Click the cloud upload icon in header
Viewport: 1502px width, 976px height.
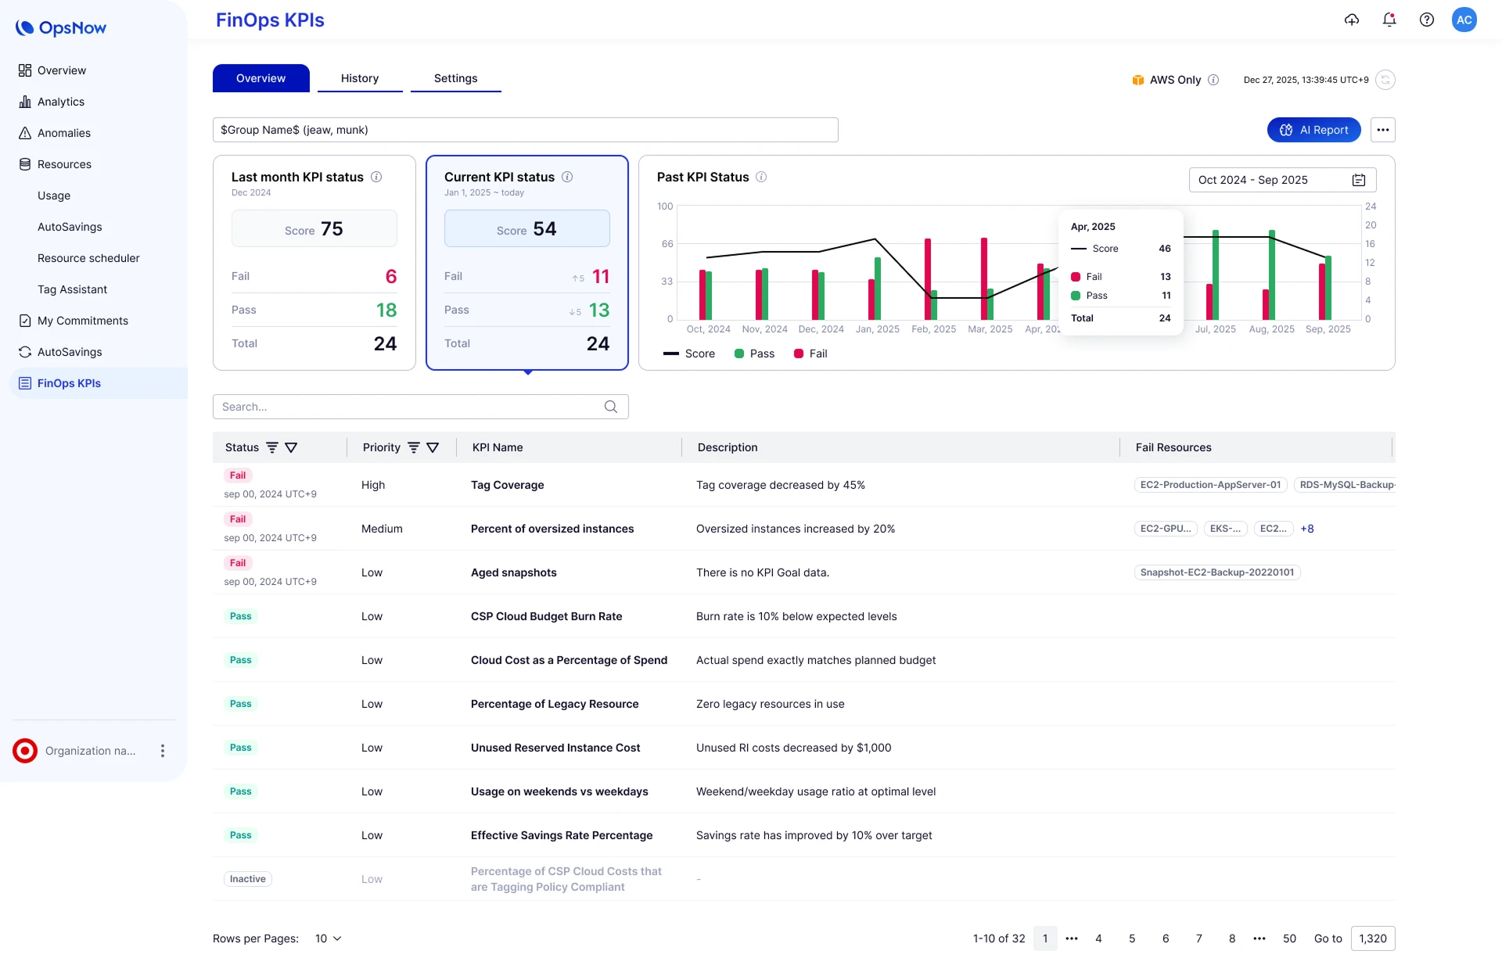click(1352, 20)
